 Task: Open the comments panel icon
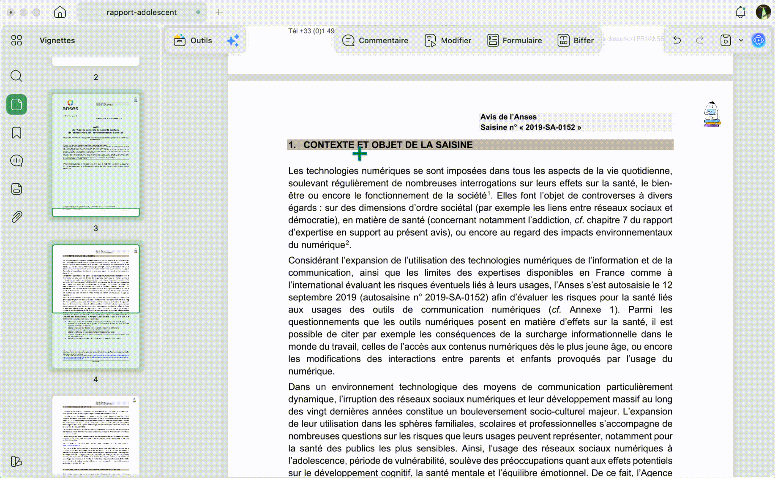coord(16,160)
